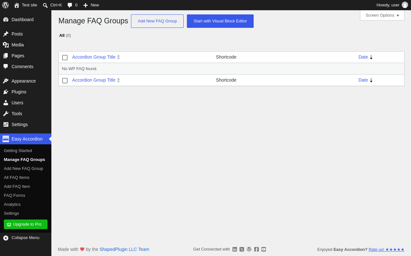This screenshot has height=256, width=411.
Task: Select the All (0) filter link
Action: pos(65,36)
